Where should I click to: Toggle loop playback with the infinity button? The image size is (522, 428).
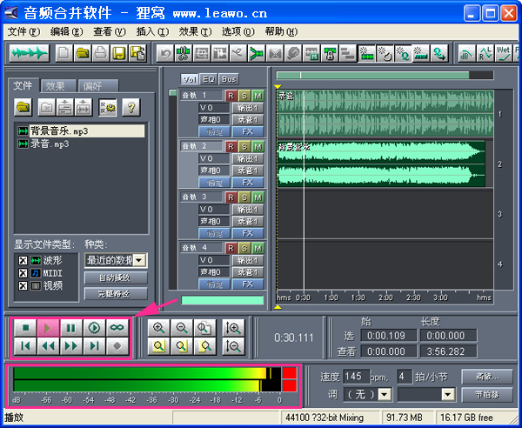pos(117,328)
